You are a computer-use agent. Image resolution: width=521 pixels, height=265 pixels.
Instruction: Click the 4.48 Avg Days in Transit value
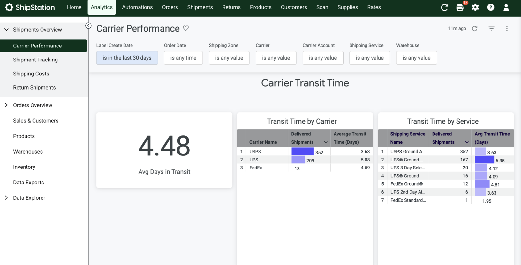164,146
